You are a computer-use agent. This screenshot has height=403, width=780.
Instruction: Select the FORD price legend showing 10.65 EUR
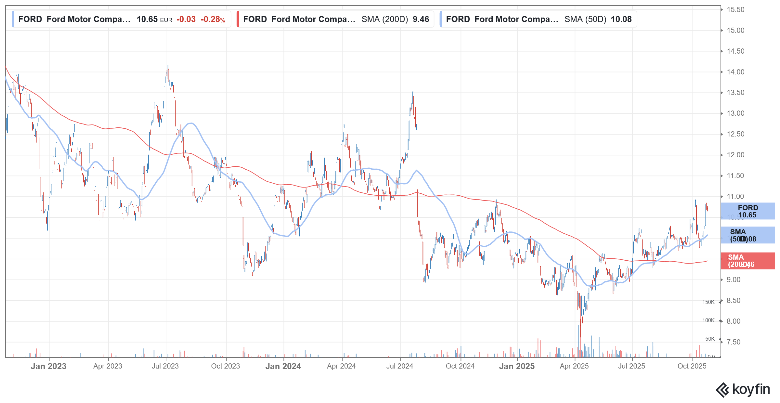pos(121,19)
